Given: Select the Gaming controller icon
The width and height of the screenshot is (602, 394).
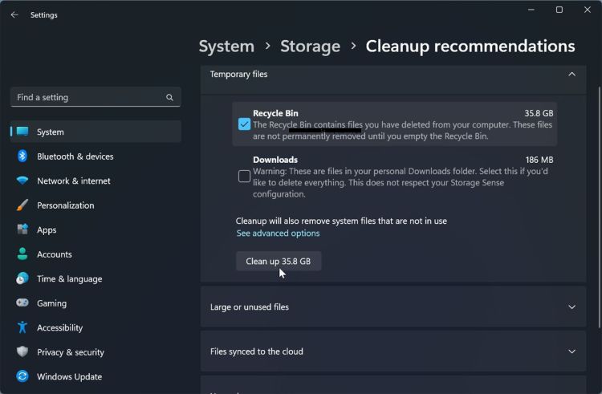Looking at the screenshot, I should pyautogui.click(x=22, y=303).
